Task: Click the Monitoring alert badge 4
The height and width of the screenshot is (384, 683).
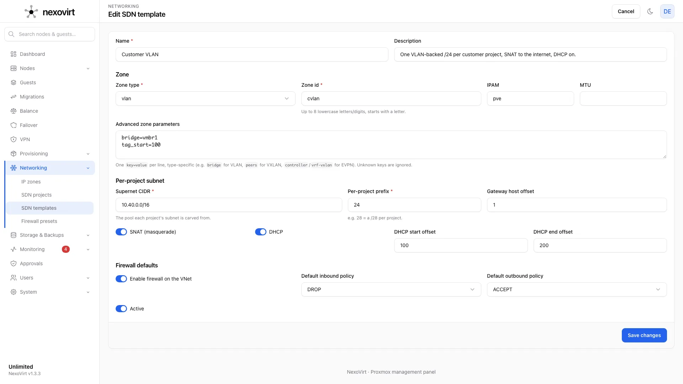Action: [66, 249]
